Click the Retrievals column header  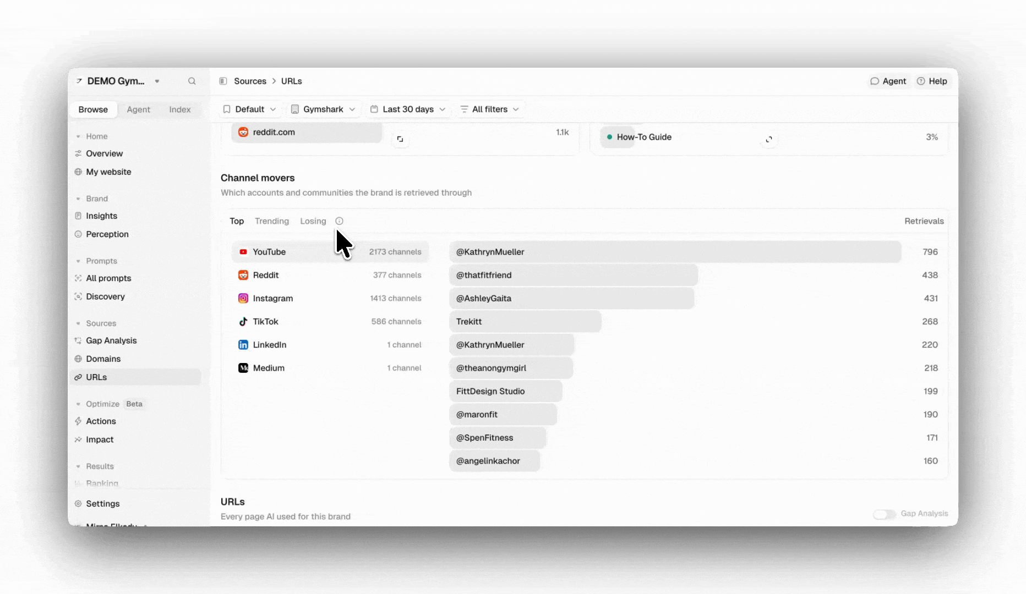tap(924, 221)
